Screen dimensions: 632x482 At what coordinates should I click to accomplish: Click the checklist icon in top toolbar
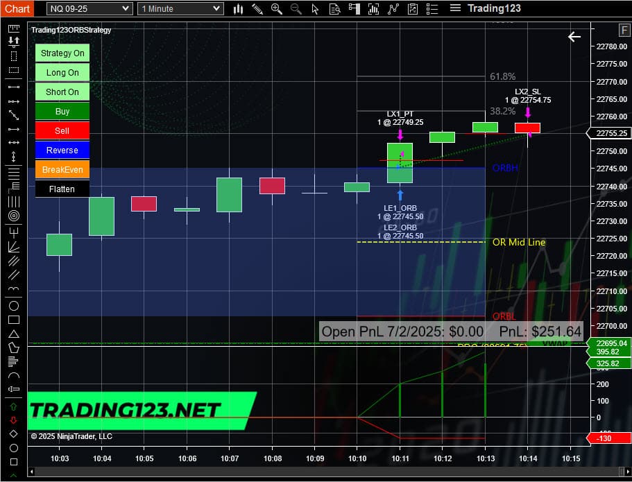click(x=432, y=9)
